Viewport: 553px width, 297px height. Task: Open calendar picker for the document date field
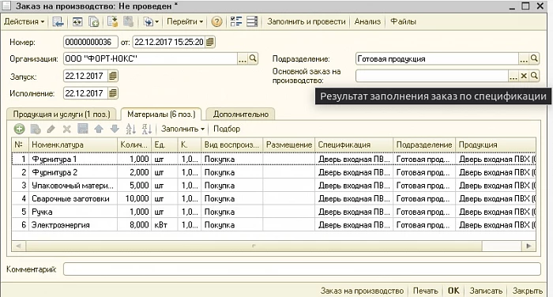(210, 42)
